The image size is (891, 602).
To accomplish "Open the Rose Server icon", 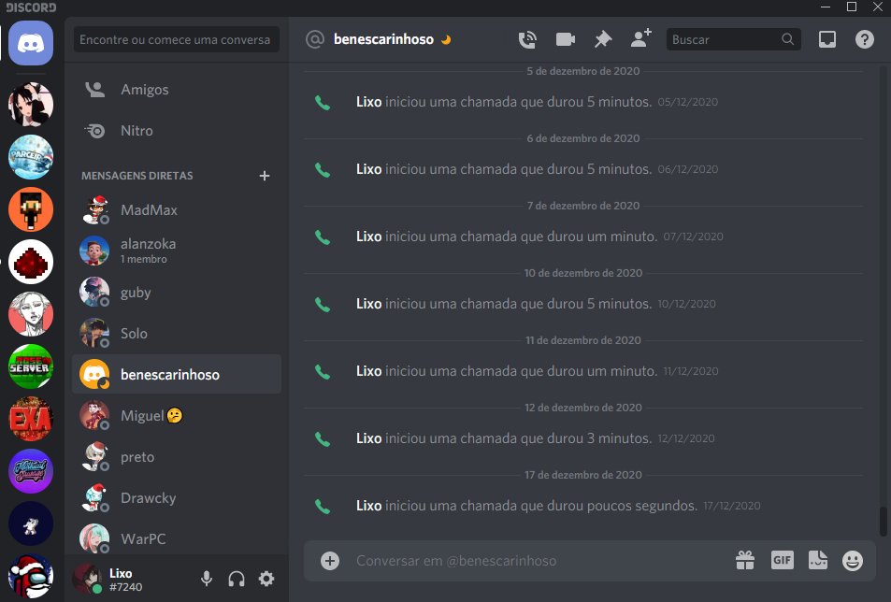I will [x=31, y=366].
